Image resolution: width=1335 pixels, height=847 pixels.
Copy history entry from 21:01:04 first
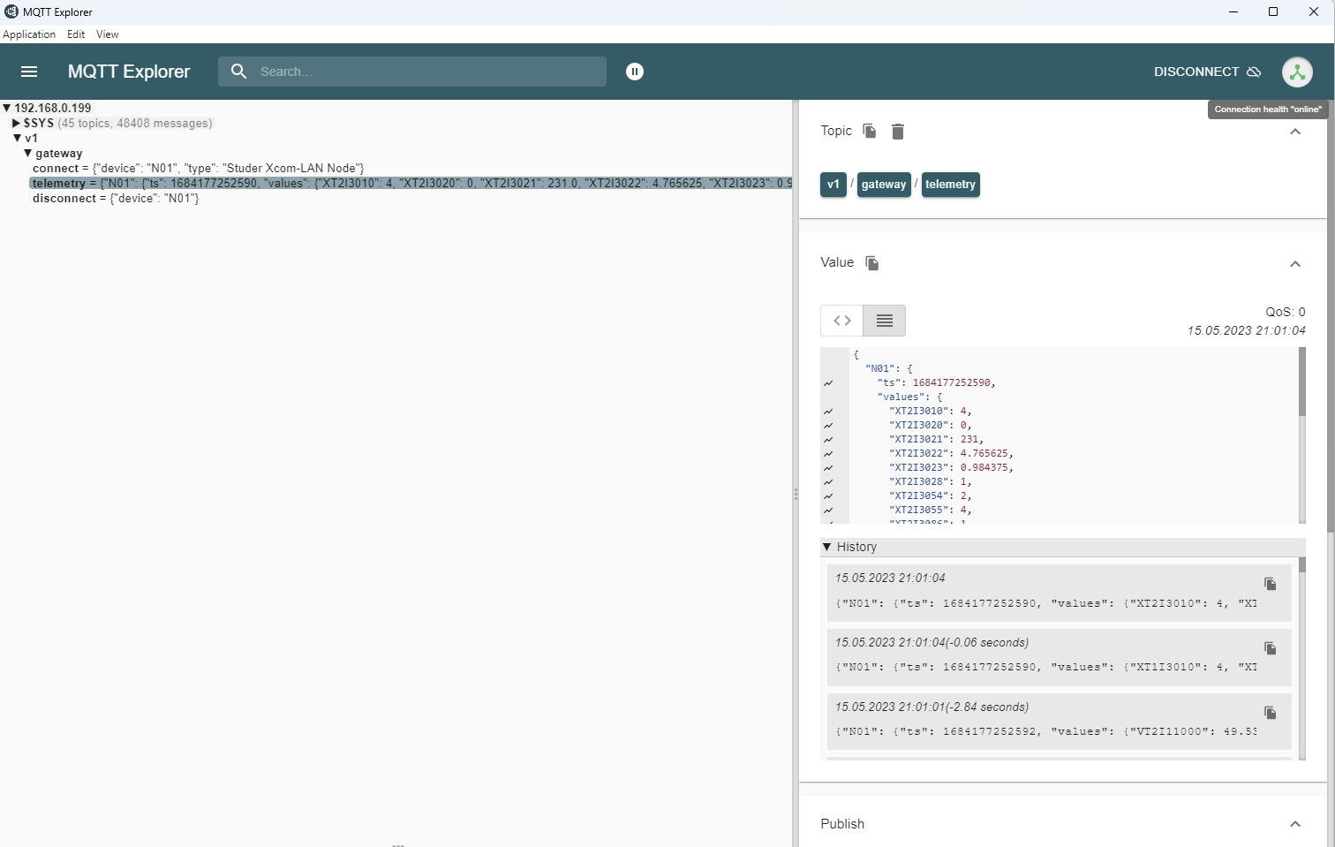[1270, 584]
